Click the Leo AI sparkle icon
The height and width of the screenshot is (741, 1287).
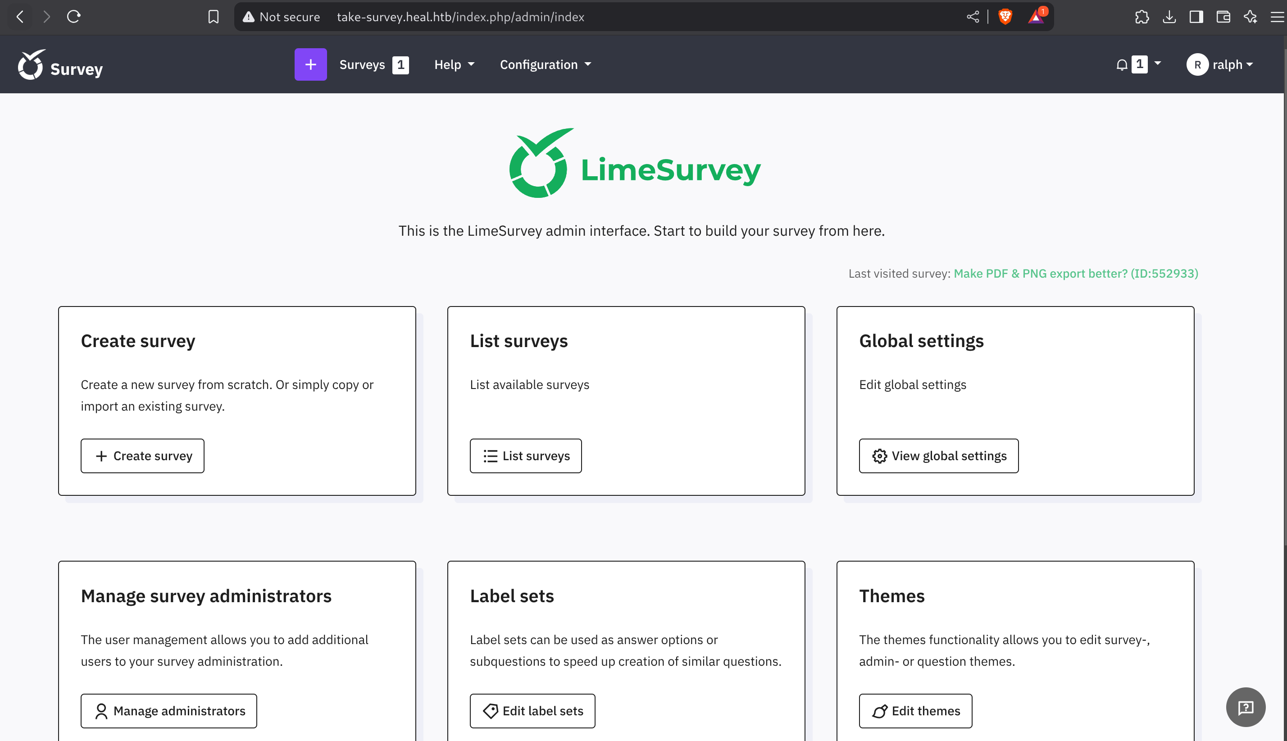click(1250, 17)
